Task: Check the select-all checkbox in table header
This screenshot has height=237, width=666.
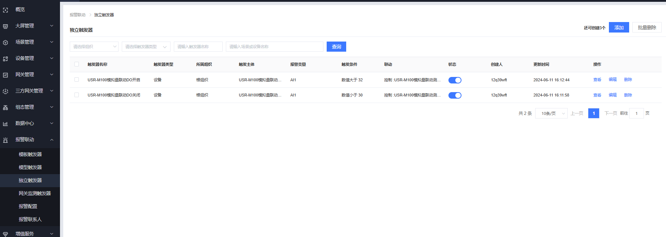Action: coord(77,64)
